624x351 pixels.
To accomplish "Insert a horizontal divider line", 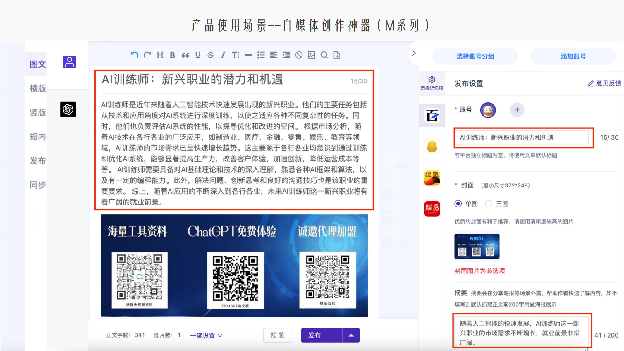I will click(248, 55).
